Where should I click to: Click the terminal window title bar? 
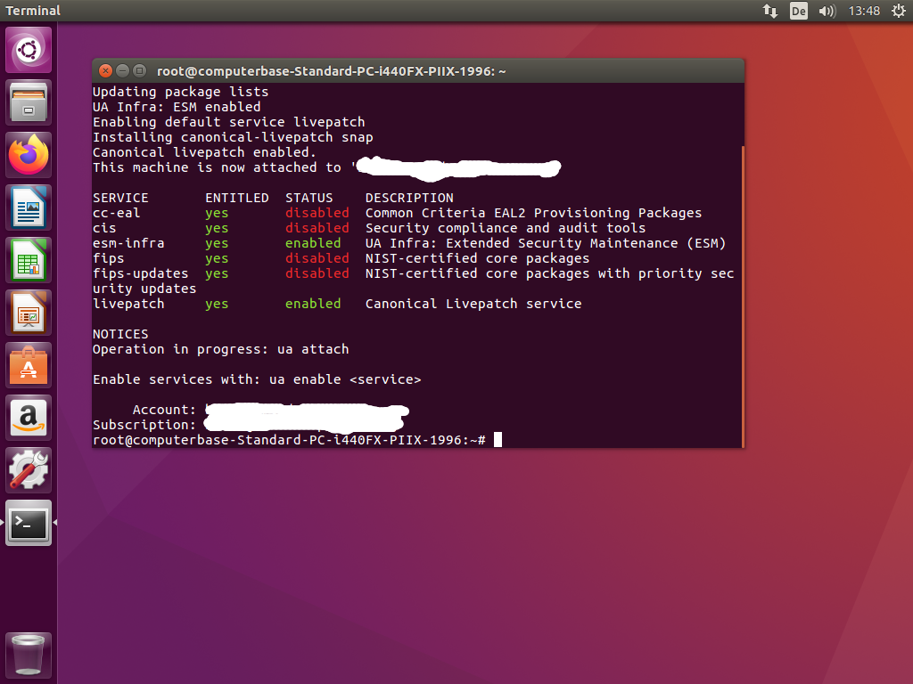point(418,71)
